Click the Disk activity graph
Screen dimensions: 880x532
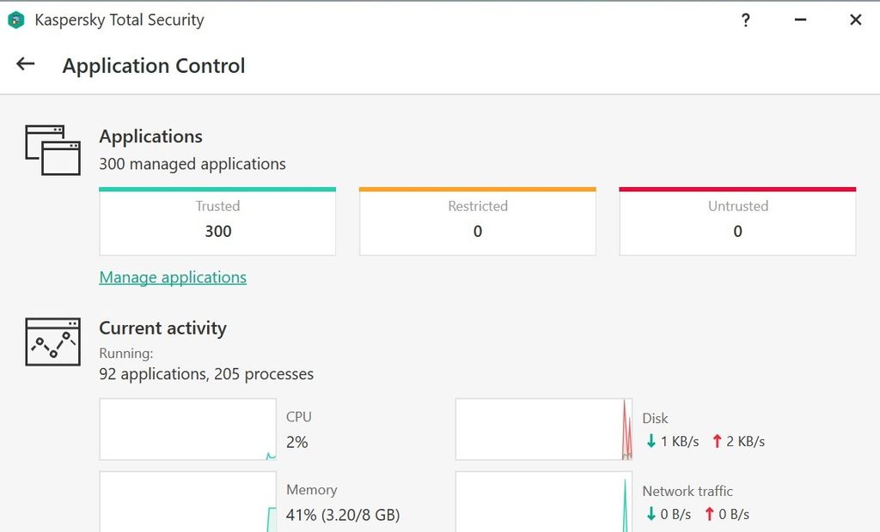542,429
